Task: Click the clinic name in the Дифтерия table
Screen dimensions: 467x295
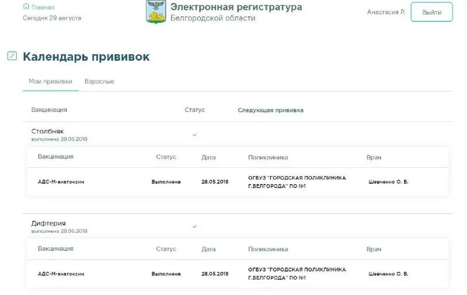Action: click(x=297, y=273)
